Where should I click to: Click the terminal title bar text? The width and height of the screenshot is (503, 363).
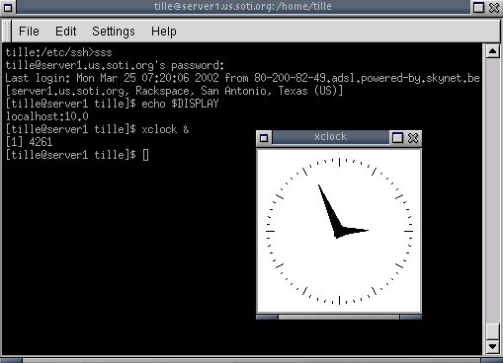tap(243, 7)
